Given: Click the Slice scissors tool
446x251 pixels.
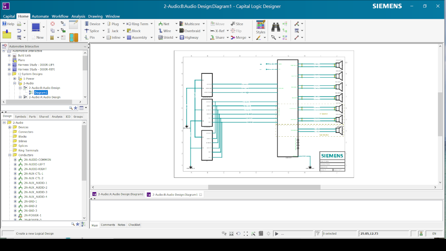Looking at the screenshot, I should (x=237, y=24).
